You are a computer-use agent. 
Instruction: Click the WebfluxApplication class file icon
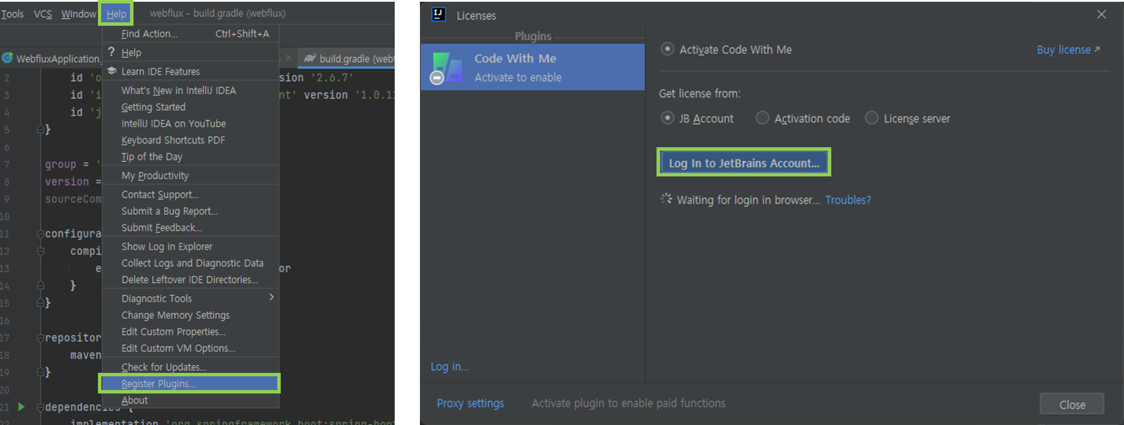pos(7,58)
